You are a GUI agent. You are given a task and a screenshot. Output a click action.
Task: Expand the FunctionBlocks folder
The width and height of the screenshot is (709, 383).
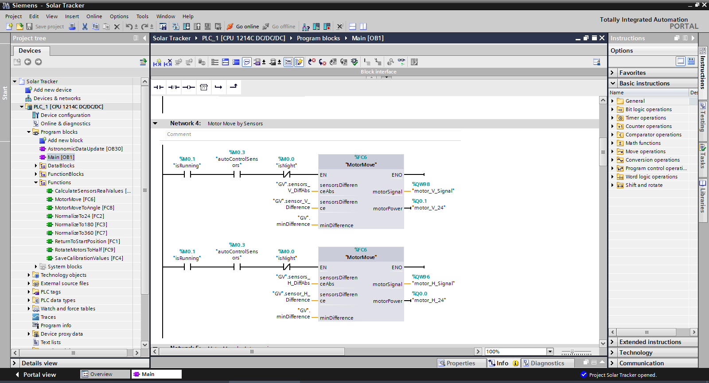[x=36, y=174]
